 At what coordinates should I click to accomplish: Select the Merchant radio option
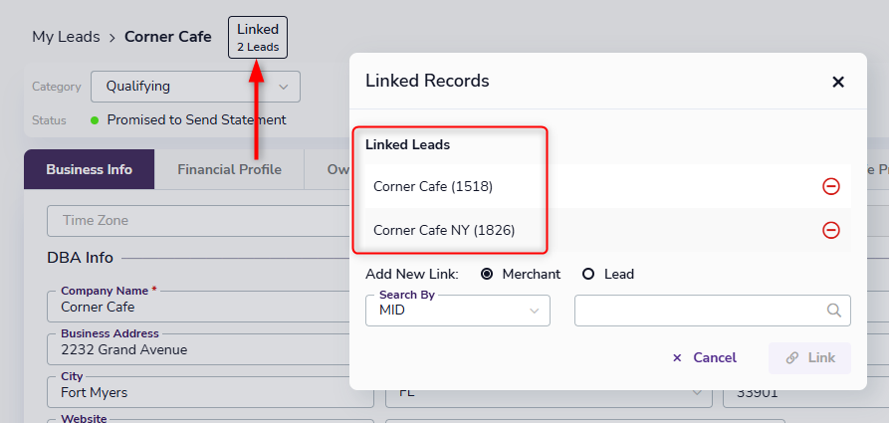pos(487,274)
